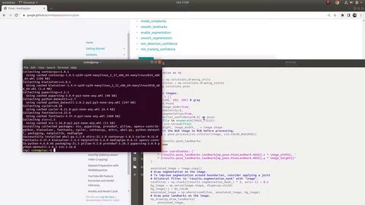Click the red tray indicator icon
This screenshot has height=205, width=365.
tap(328, 2)
